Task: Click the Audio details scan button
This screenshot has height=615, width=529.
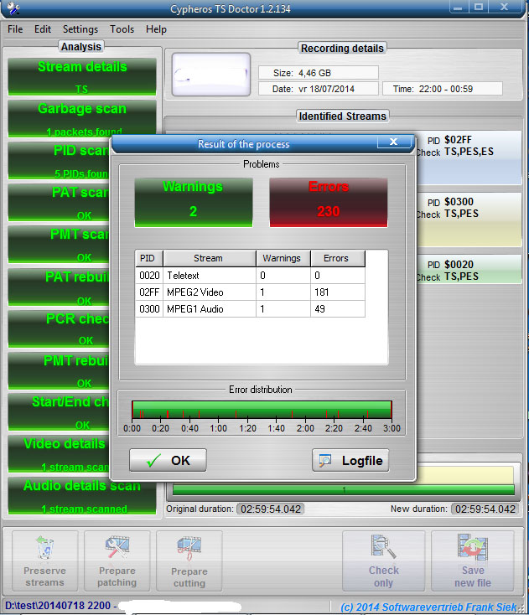Action: 82,496
